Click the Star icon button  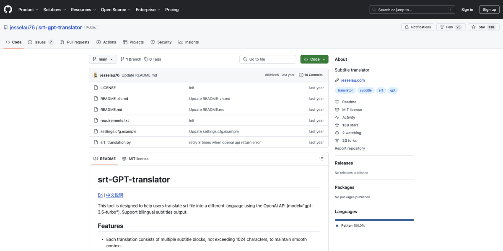pyautogui.click(x=473, y=27)
